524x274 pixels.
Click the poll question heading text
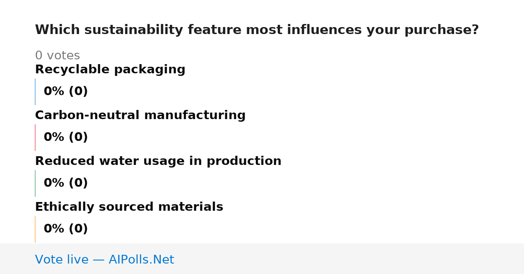tap(257, 30)
